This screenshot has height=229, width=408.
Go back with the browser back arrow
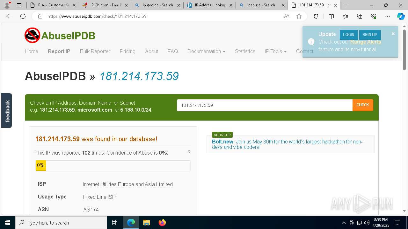pos(9,16)
